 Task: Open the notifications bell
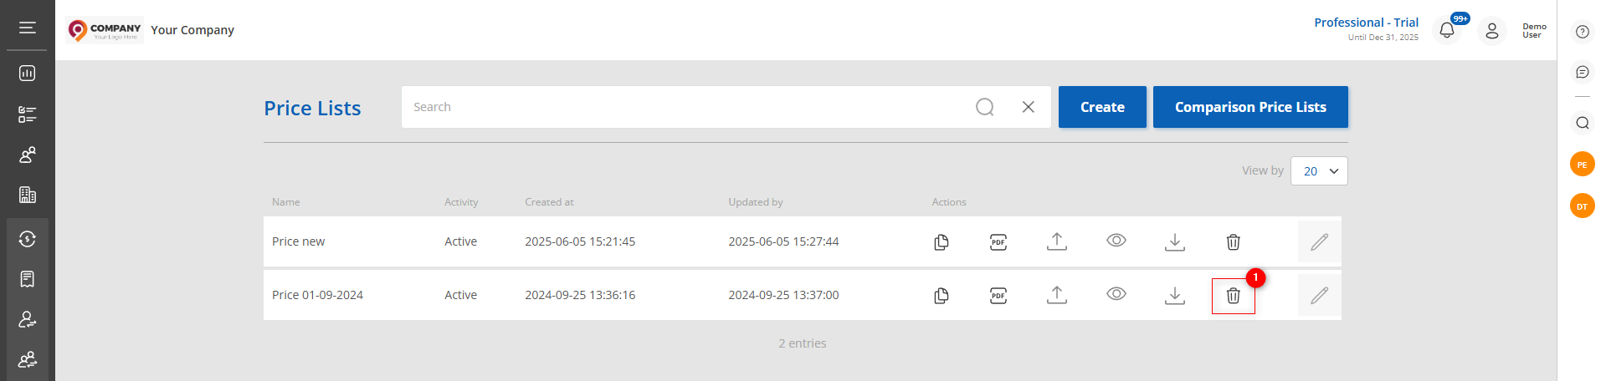1447,30
